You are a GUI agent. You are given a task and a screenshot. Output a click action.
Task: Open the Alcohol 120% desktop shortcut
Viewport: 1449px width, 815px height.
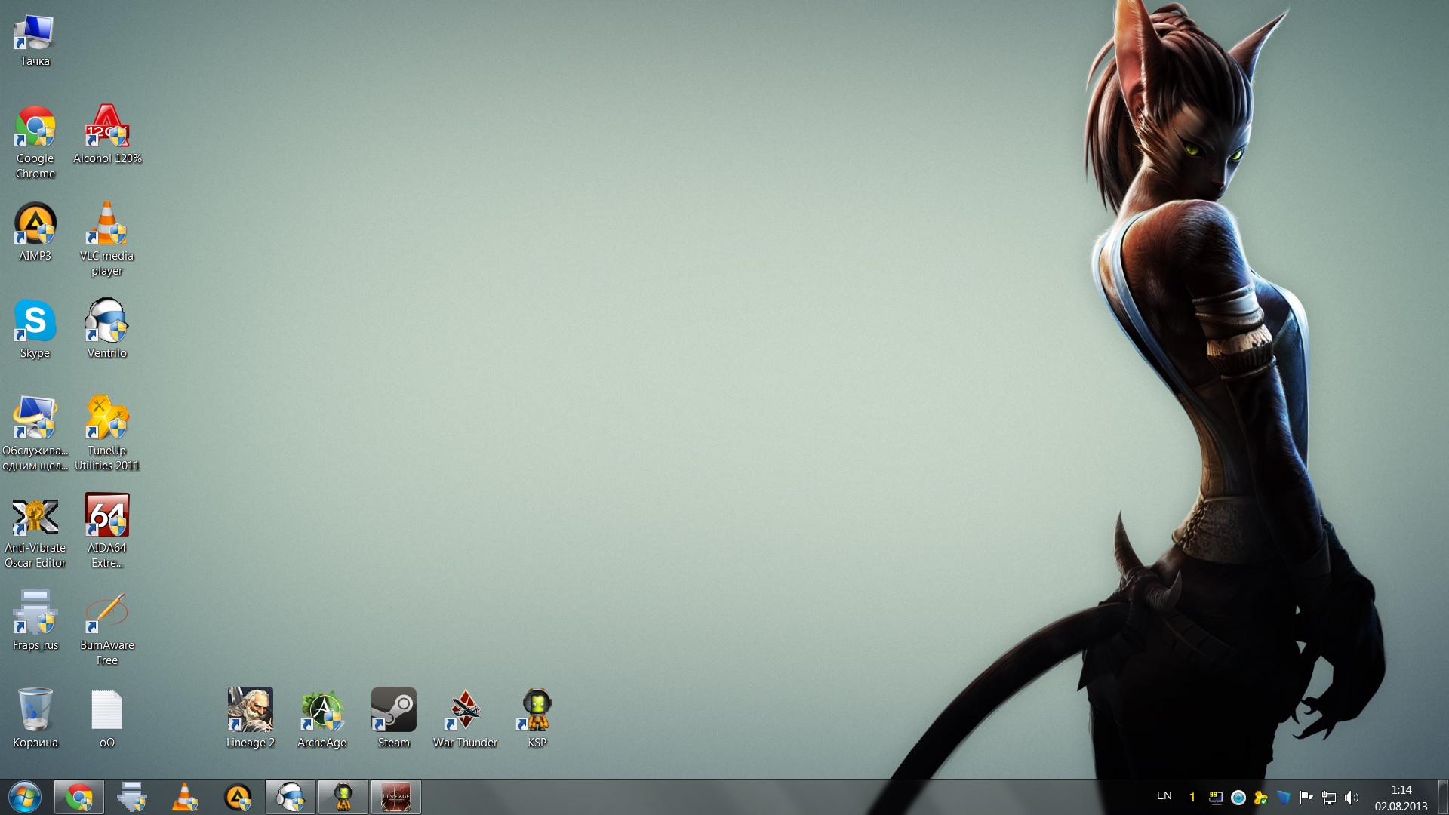point(107,134)
